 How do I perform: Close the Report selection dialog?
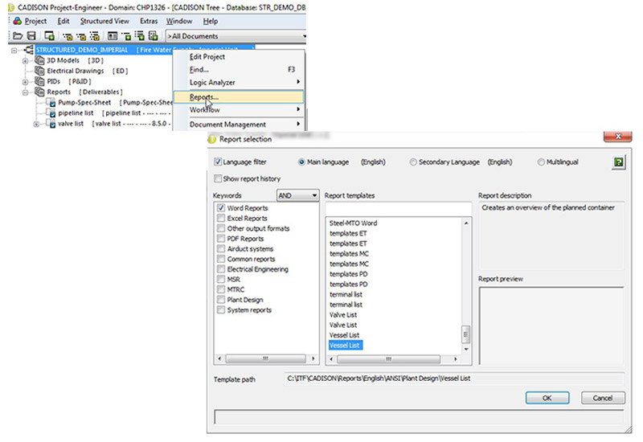[x=617, y=137]
